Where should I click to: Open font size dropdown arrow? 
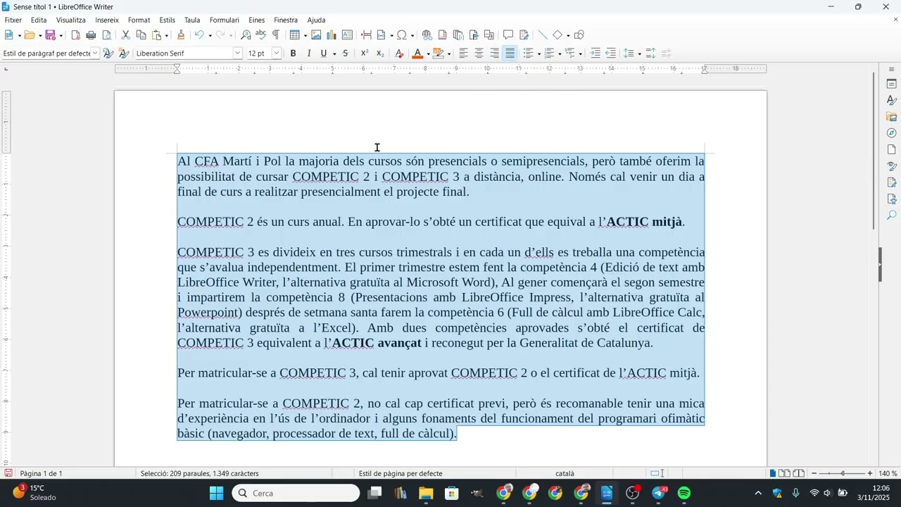[277, 54]
